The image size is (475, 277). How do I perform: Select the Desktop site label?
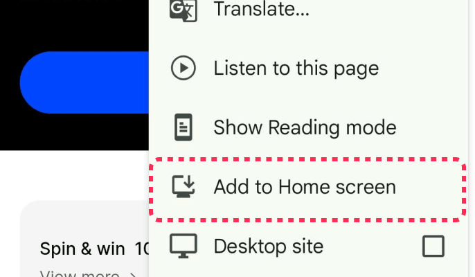click(x=269, y=246)
